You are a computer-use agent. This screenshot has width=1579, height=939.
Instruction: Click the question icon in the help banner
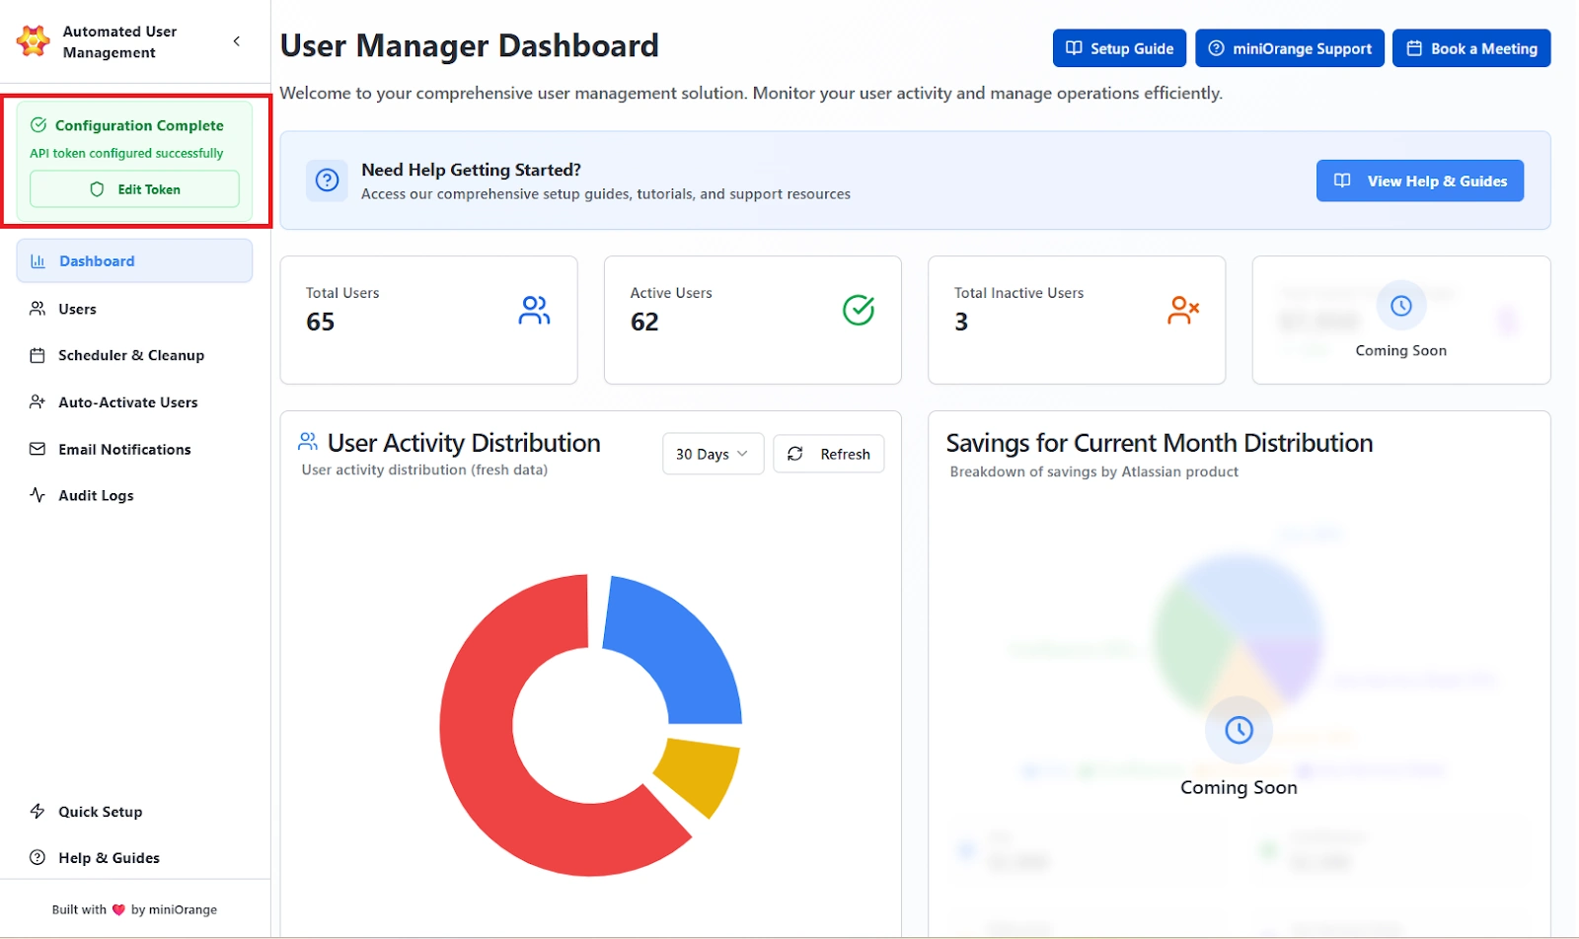[327, 181]
